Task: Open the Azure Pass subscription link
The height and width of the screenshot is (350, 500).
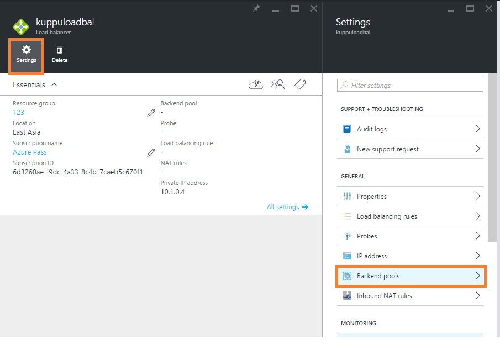Action: coord(30,152)
